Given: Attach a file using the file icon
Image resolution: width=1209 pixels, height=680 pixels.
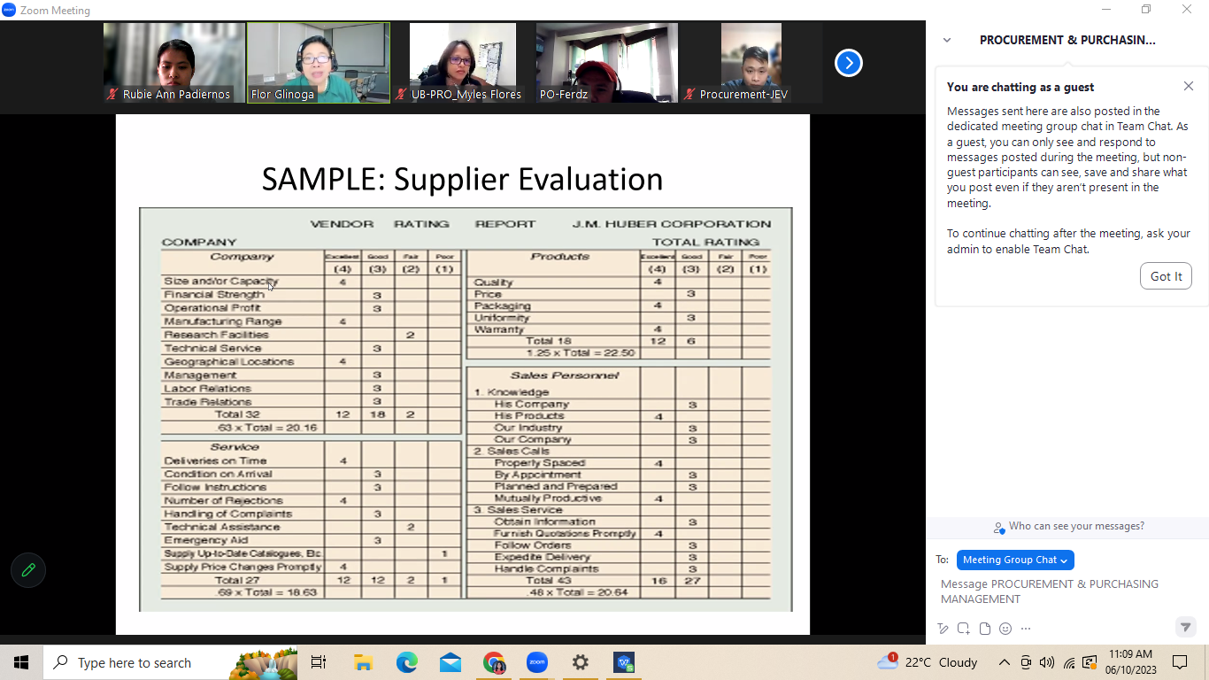Looking at the screenshot, I should (x=984, y=629).
